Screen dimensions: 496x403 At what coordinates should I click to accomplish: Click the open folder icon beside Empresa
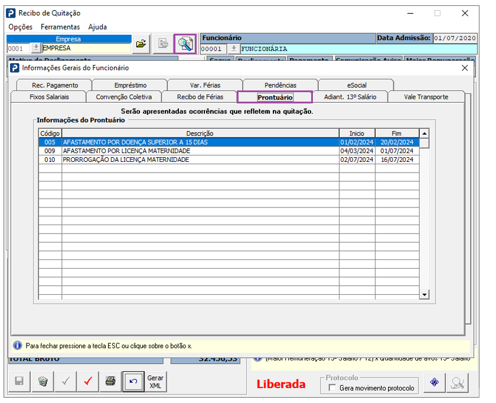[141, 43]
